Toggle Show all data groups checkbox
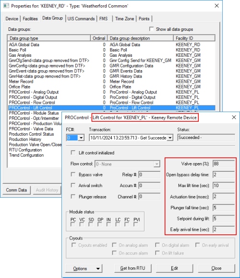The width and height of the screenshot is (240, 278). 152,29
